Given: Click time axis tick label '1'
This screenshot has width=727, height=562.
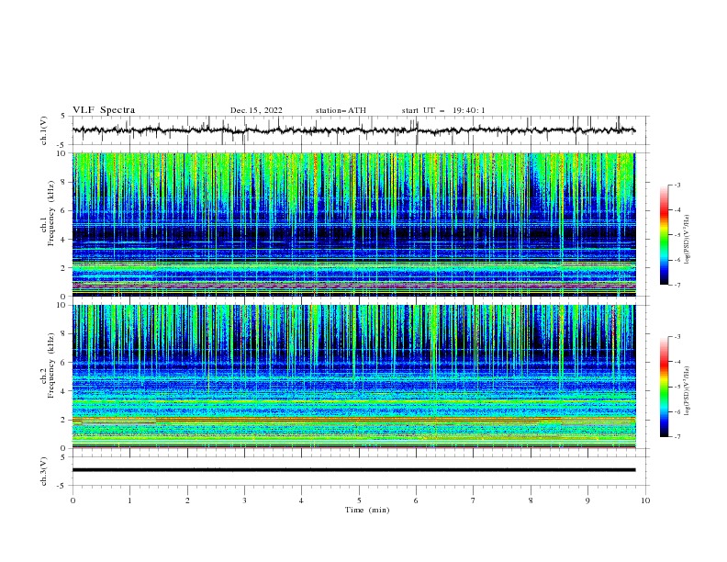Looking at the screenshot, I should tap(129, 500).
